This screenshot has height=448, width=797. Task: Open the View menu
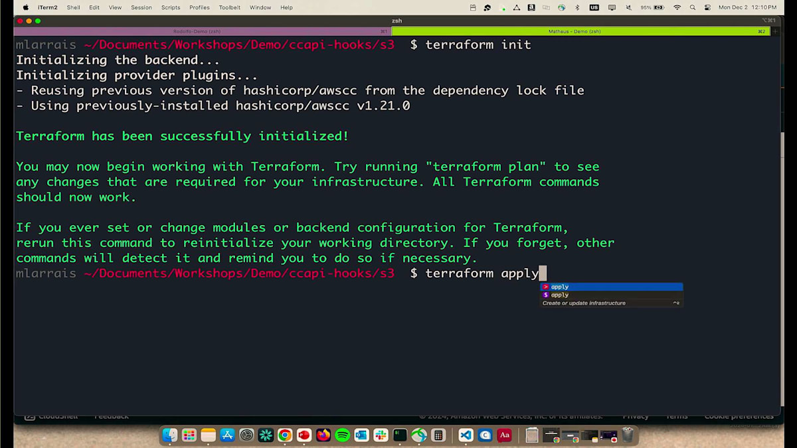click(115, 7)
